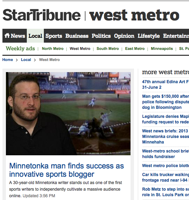The image size is (189, 200).
Task: Open the Local navigation tab
Action: tap(35, 36)
